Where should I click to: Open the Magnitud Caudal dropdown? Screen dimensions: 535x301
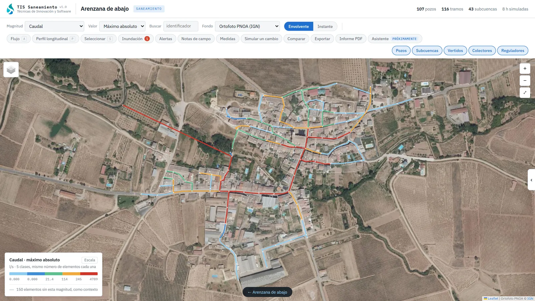55,26
